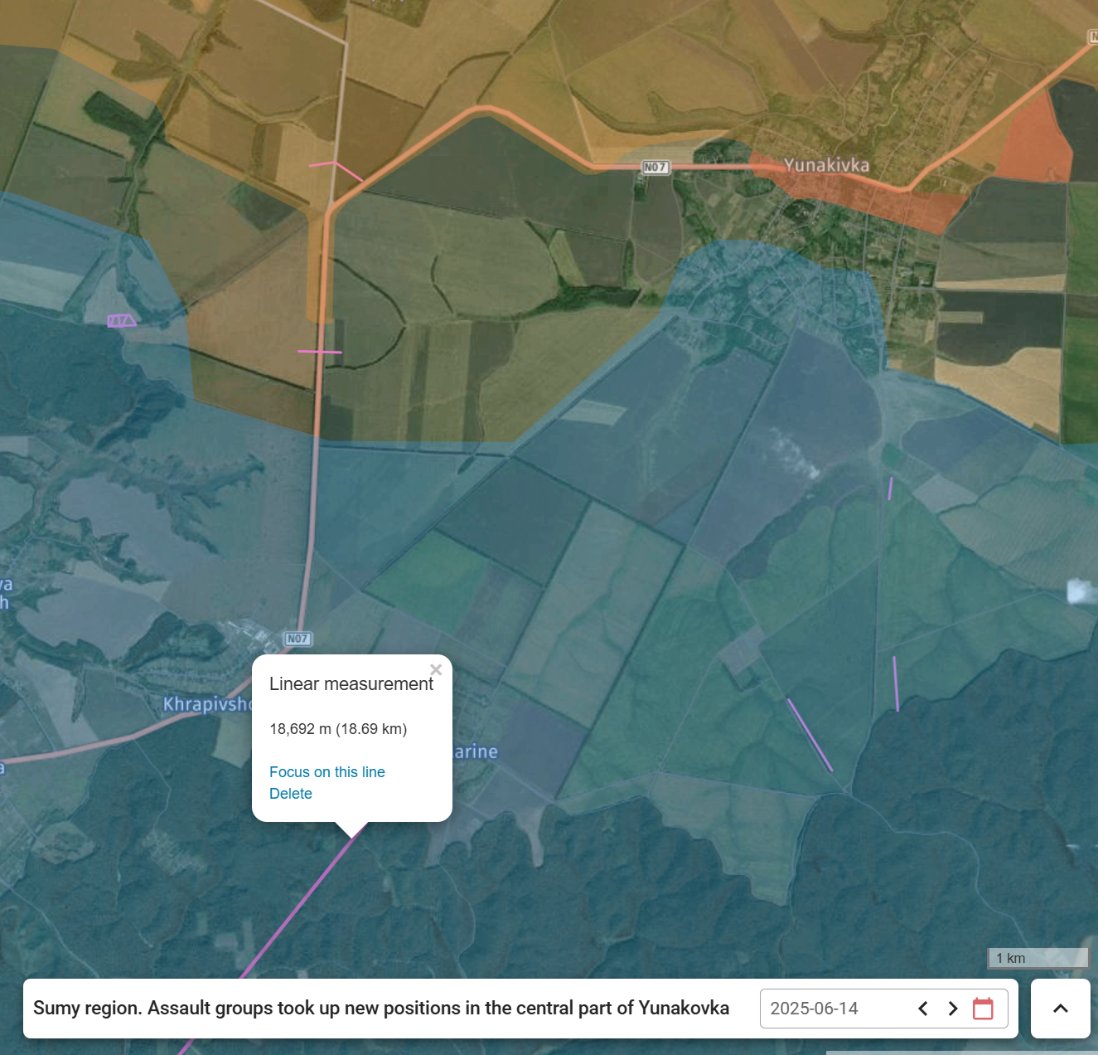Select the purple trapezoid map marker

[121, 321]
